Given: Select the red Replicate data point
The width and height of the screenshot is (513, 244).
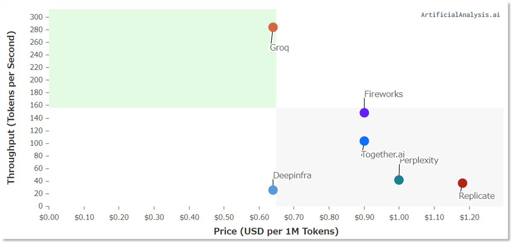Looking at the screenshot, I should (x=462, y=183).
